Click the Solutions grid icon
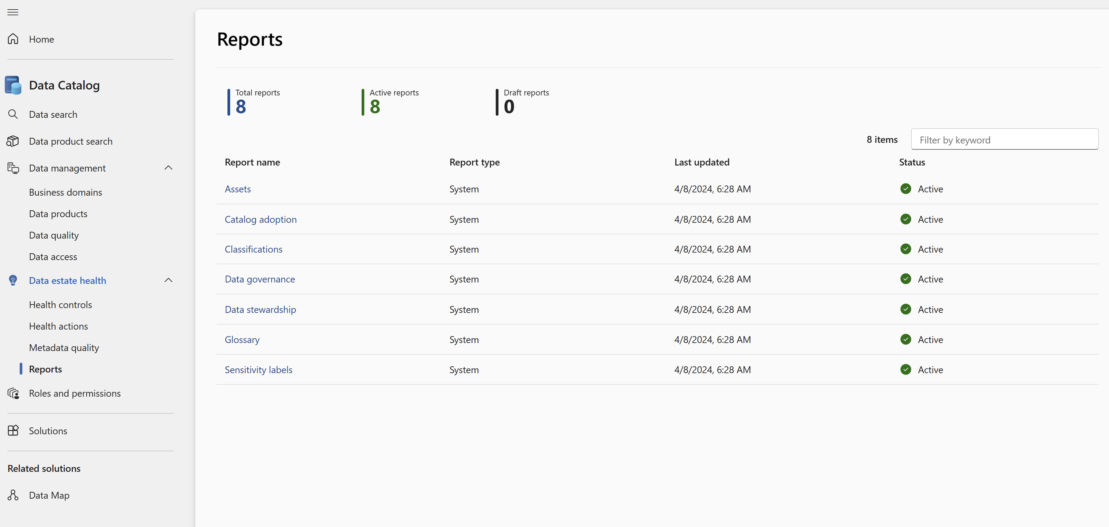This screenshot has width=1109, height=527. click(x=13, y=431)
